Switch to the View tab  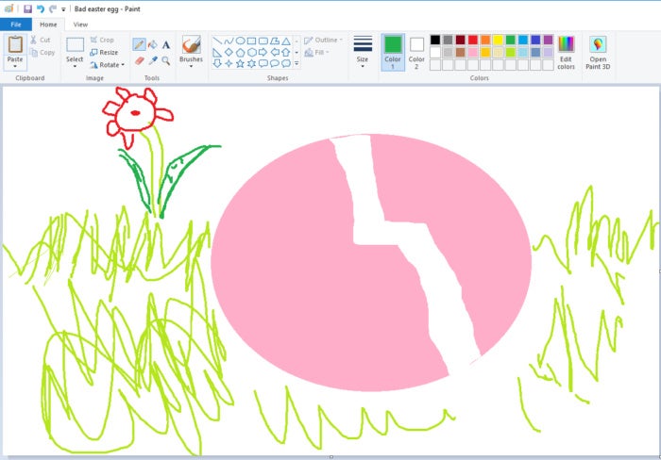(80, 25)
